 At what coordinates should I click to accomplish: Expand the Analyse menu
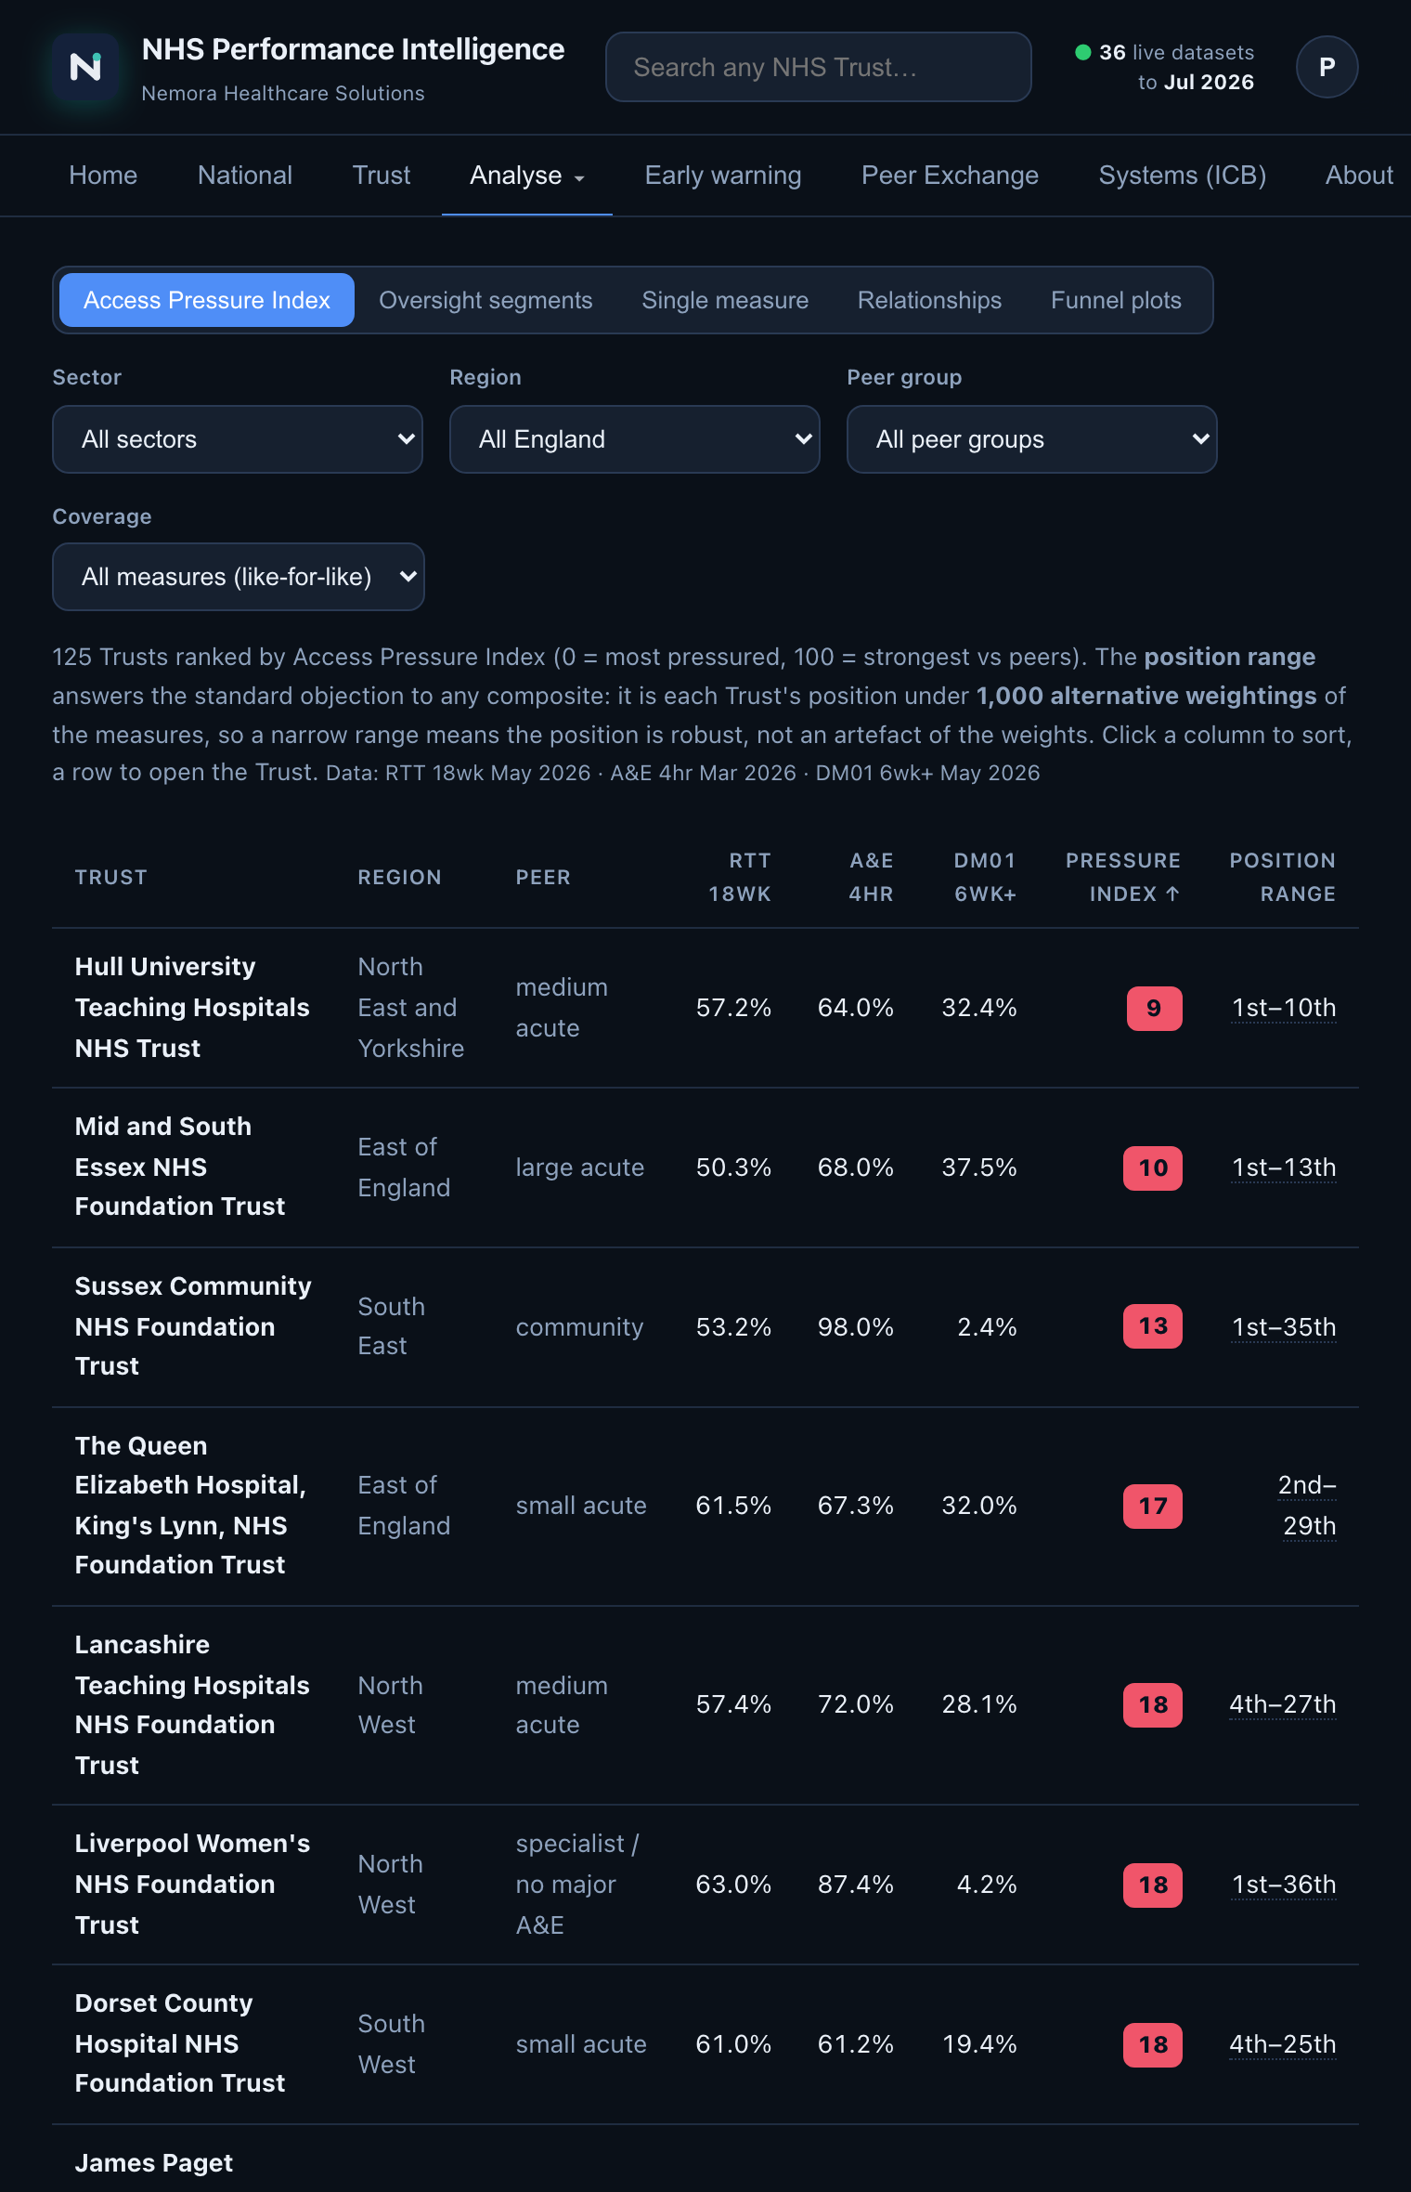click(526, 175)
